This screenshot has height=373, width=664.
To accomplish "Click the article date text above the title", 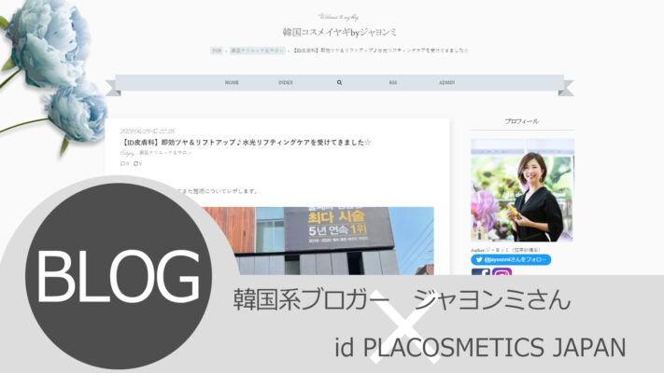I will [x=148, y=131].
